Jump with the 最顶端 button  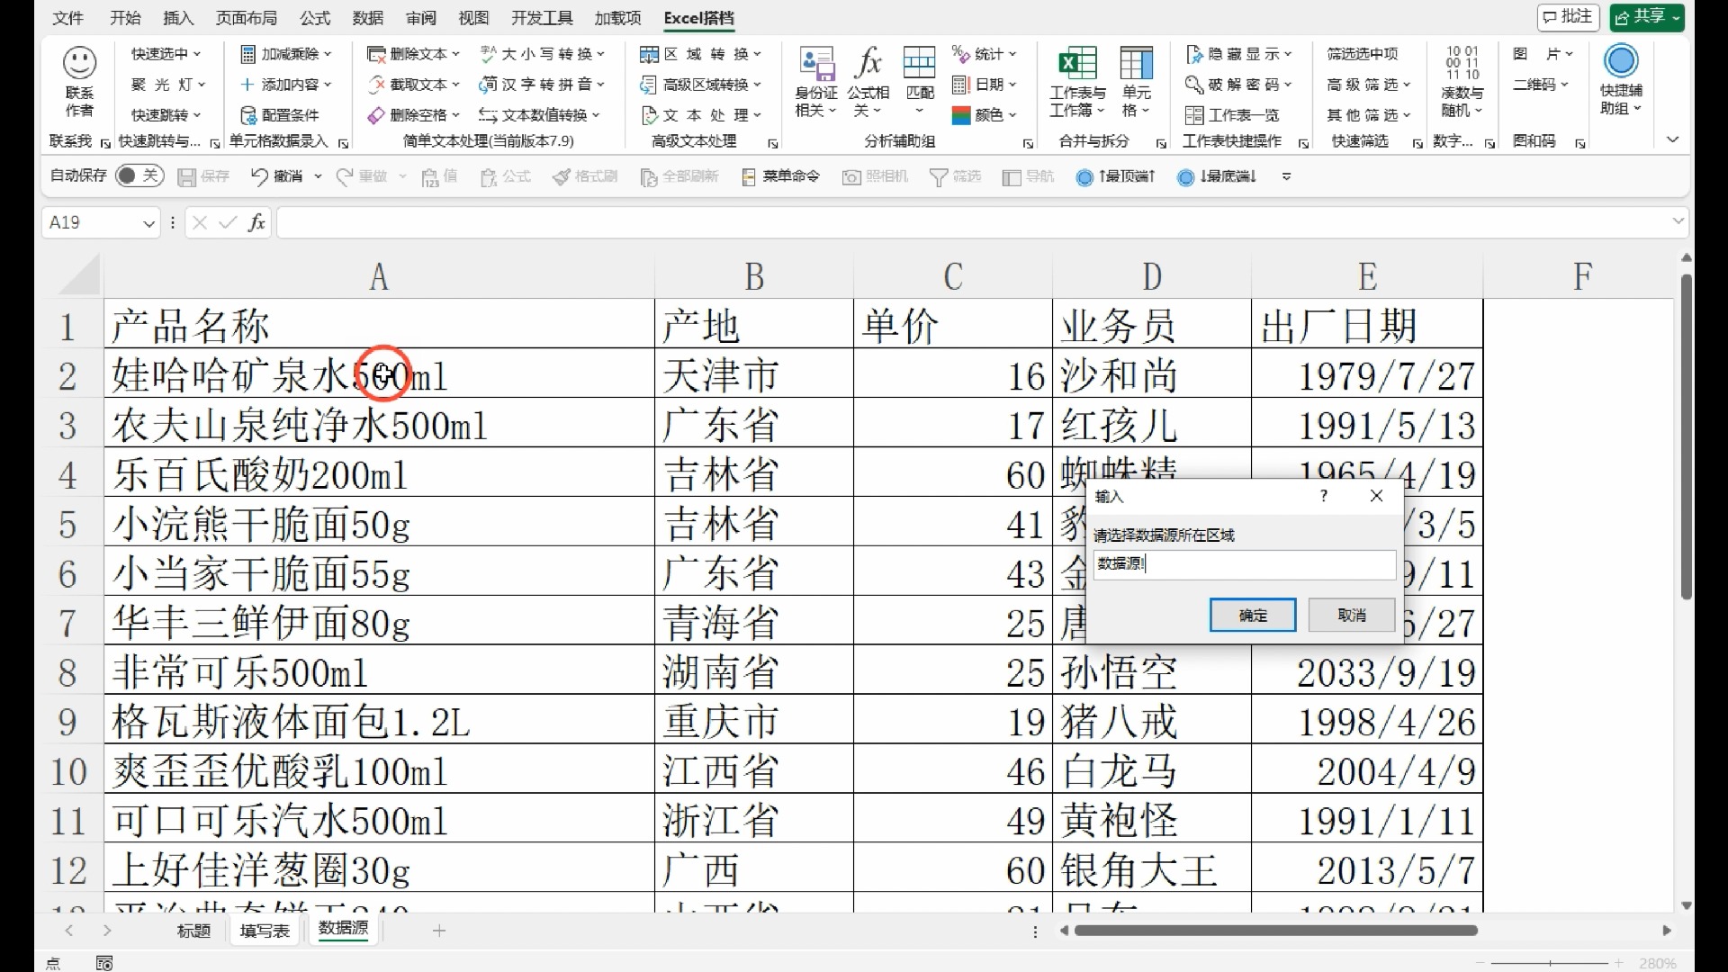pos(1116,176)
